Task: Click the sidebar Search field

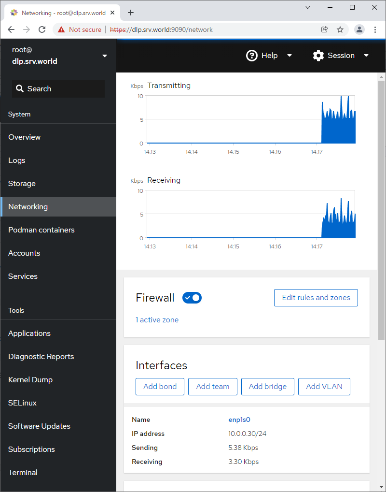Action: pyautogui.click(x=58, y=89)
